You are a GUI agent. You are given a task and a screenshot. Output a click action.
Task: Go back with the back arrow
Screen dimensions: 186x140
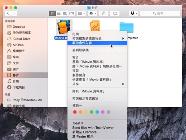pyautogui.click(x=8, y=13)
